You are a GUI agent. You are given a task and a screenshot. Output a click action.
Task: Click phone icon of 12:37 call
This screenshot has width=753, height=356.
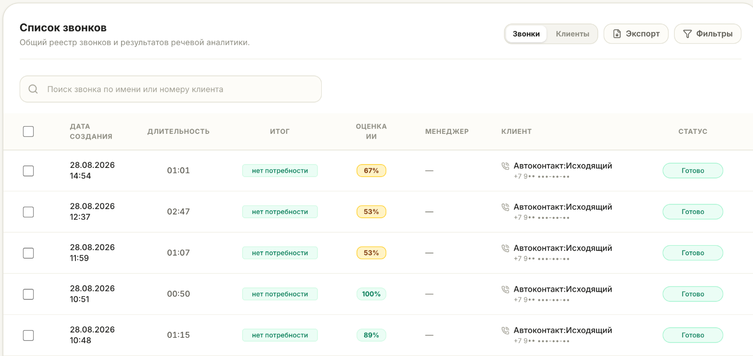point(505,207)
